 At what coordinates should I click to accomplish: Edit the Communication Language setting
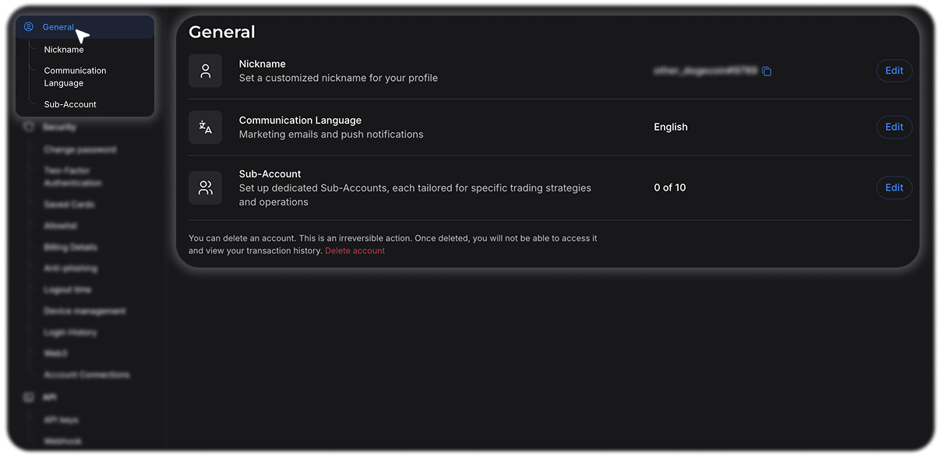pyautogui.click(x=894, y=128)
